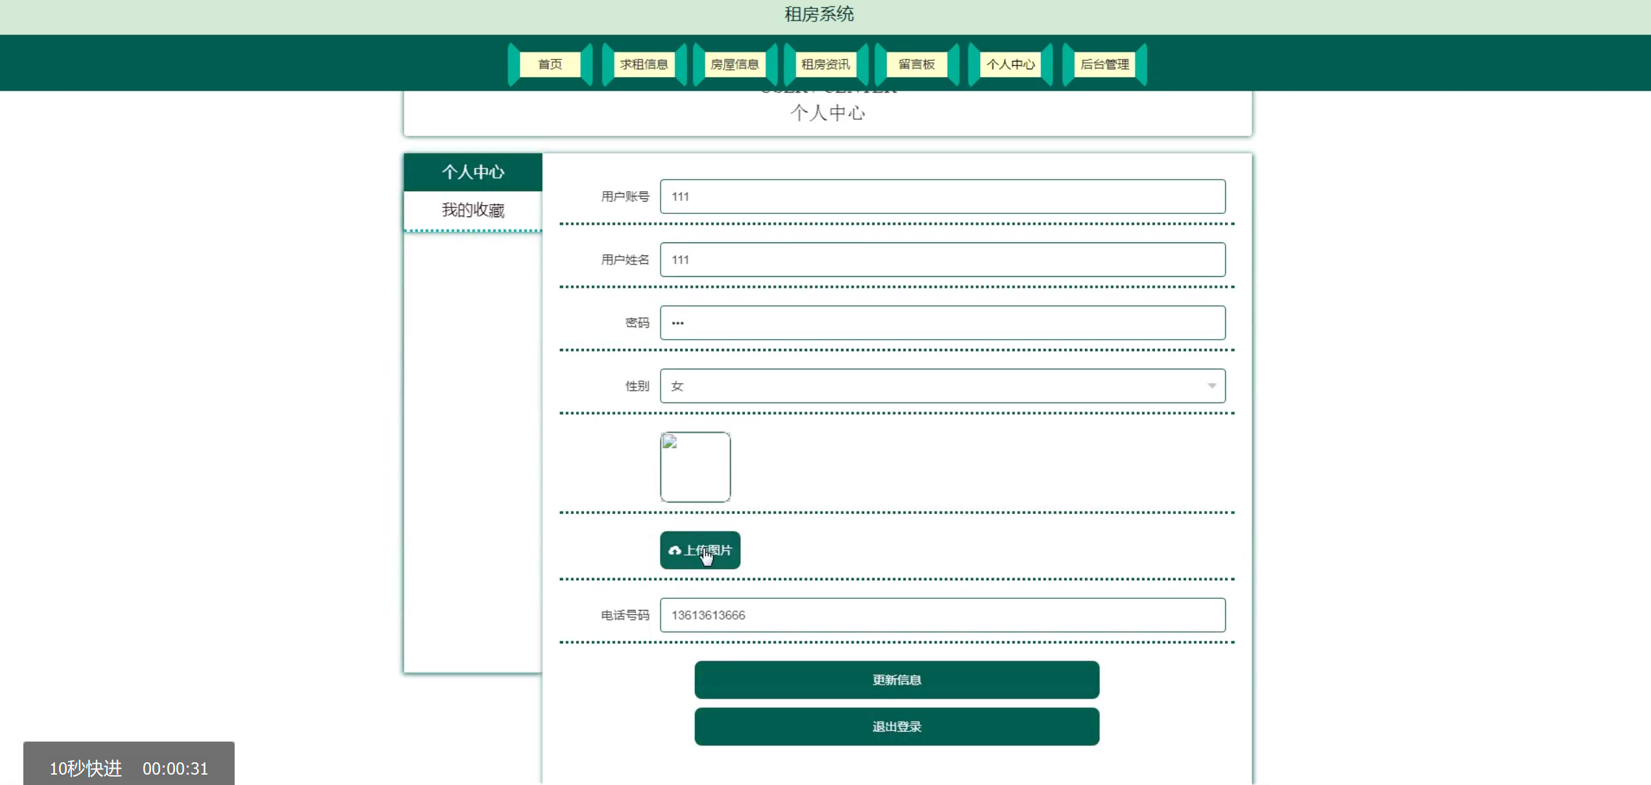Open the 留言板 page
This screenshot has width=1651, height=785.
[916, 64]
